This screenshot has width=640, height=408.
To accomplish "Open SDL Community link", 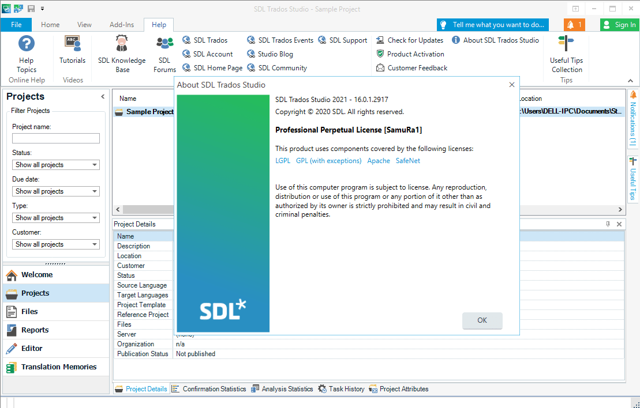I will [x=277, y=67].
